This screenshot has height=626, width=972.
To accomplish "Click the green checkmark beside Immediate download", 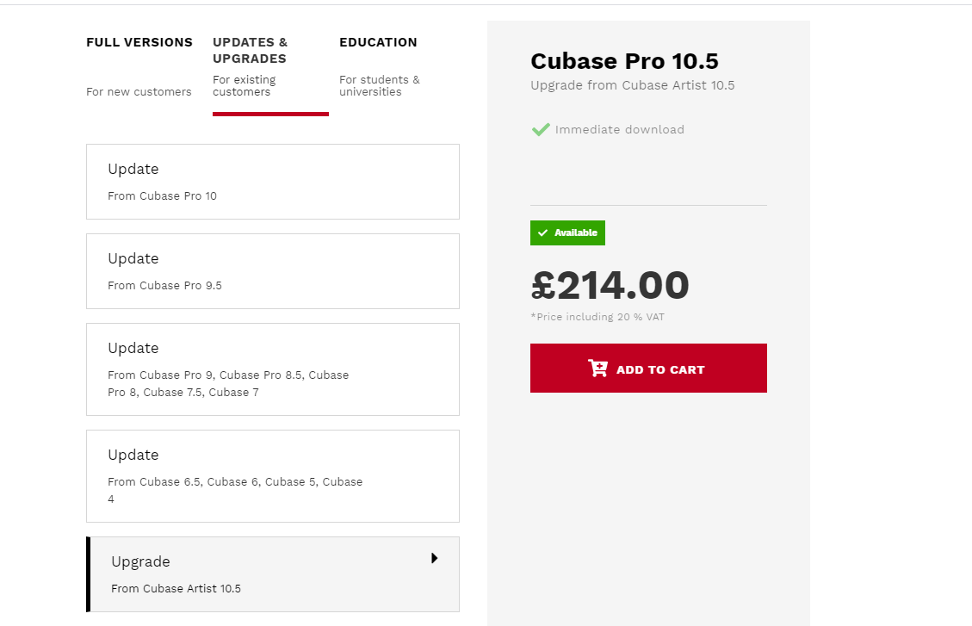I will click(x=541, y=130).
